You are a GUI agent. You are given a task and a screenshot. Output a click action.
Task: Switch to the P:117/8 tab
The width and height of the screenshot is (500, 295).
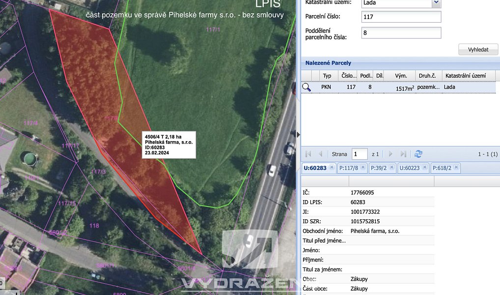pos(349,168)
